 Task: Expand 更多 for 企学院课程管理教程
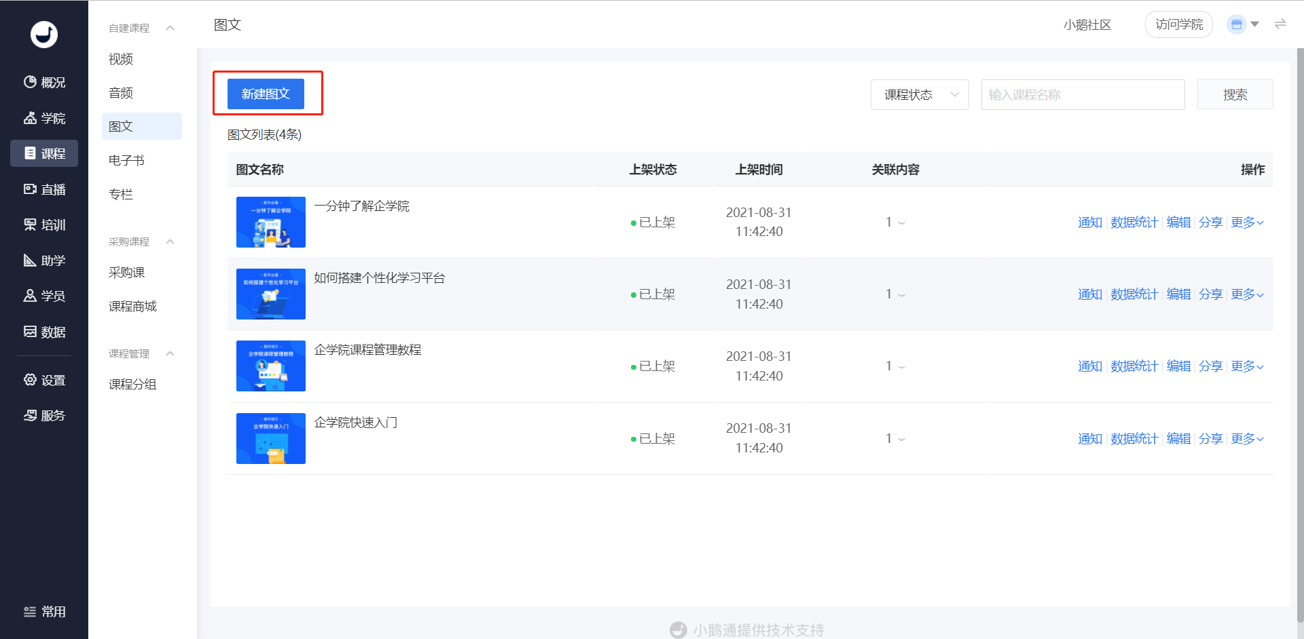pos(1247,366)
